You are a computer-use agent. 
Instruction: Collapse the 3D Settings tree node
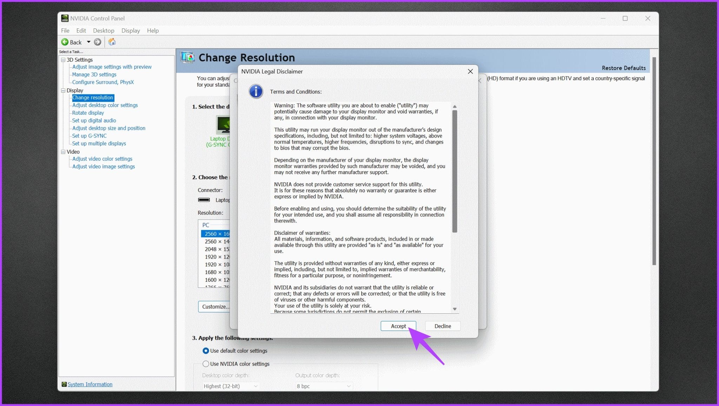click(x=63, y=60)
